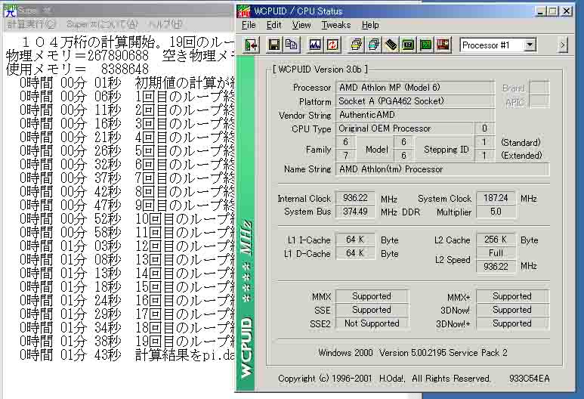Viewport: 584px width, 399px height.
Task: Open the File menu in WCPUID
Action: pos(249,25)
